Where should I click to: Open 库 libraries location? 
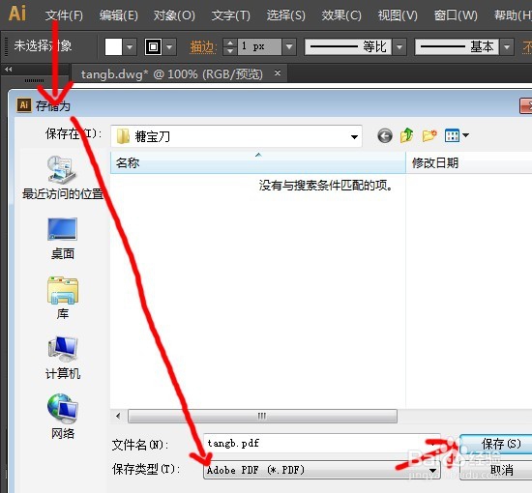click(63, 298)
